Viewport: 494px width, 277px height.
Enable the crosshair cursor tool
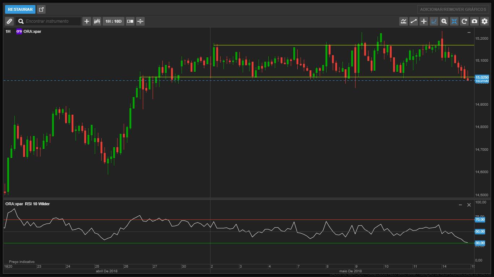click(x=424, y=21)
